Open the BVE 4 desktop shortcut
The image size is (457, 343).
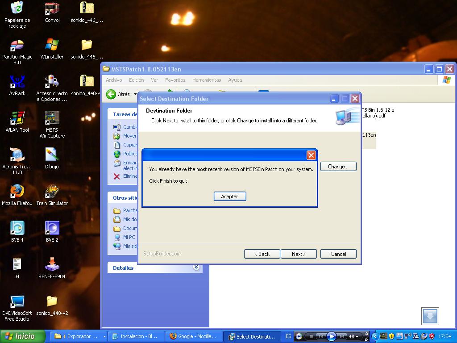(17, 229)
